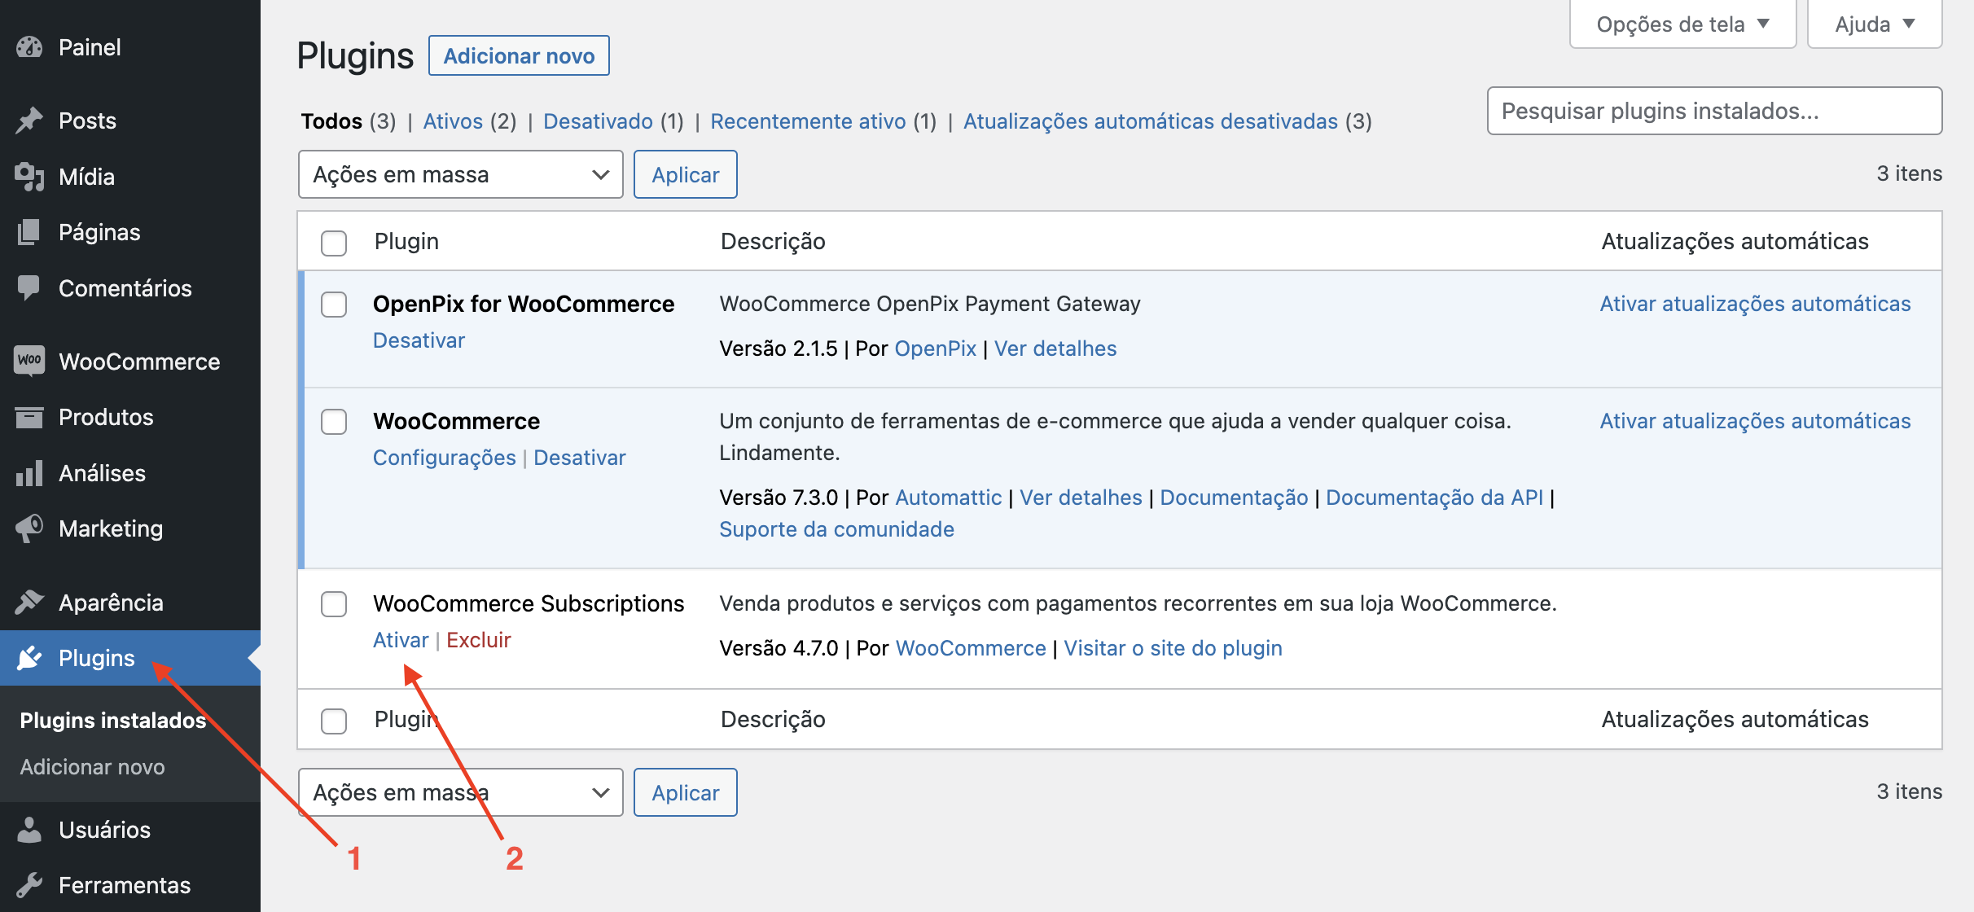Open the Painel dashboard icon
The image size is (1974, 912).
click(x=29, y=46)
